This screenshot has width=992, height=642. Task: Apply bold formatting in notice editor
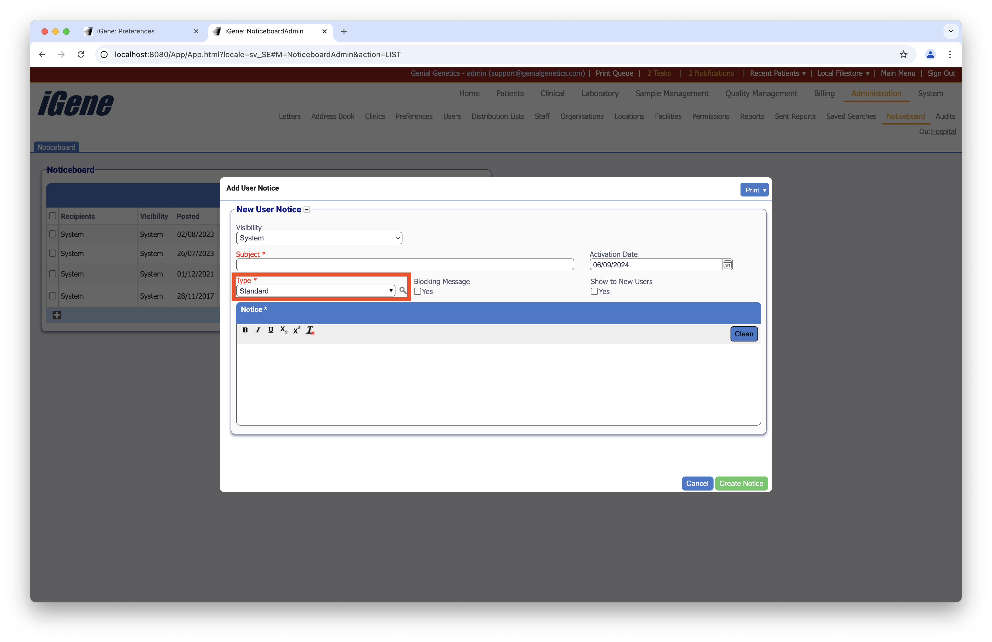tap(245, 330)
